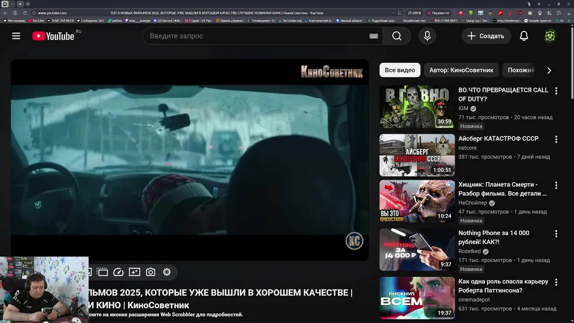Open title Айсберг КАТАСТРОФ СССР
574x323 pixels.
point(498,139)
